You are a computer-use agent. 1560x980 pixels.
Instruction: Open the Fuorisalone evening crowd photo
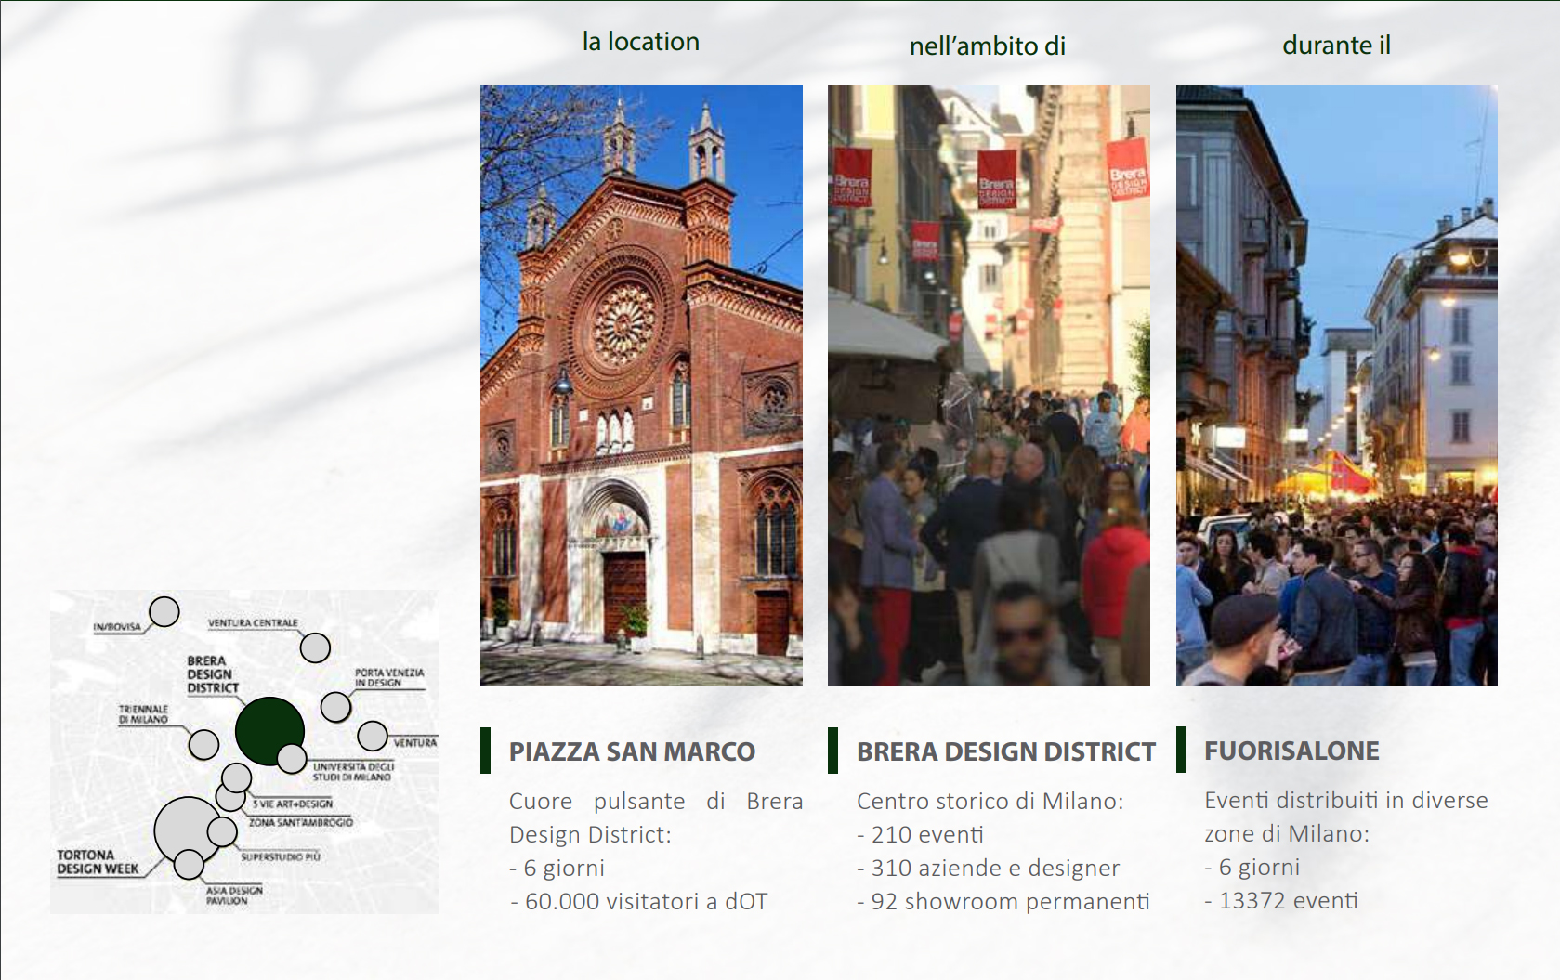pyautogui.click(x=1336, y=385)
